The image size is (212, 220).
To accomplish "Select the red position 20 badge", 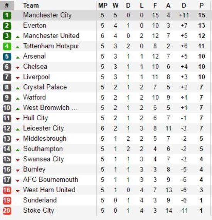I will tap(7, 211).
